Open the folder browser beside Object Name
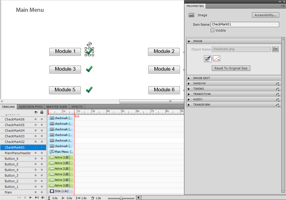 (x=275, y=49)
